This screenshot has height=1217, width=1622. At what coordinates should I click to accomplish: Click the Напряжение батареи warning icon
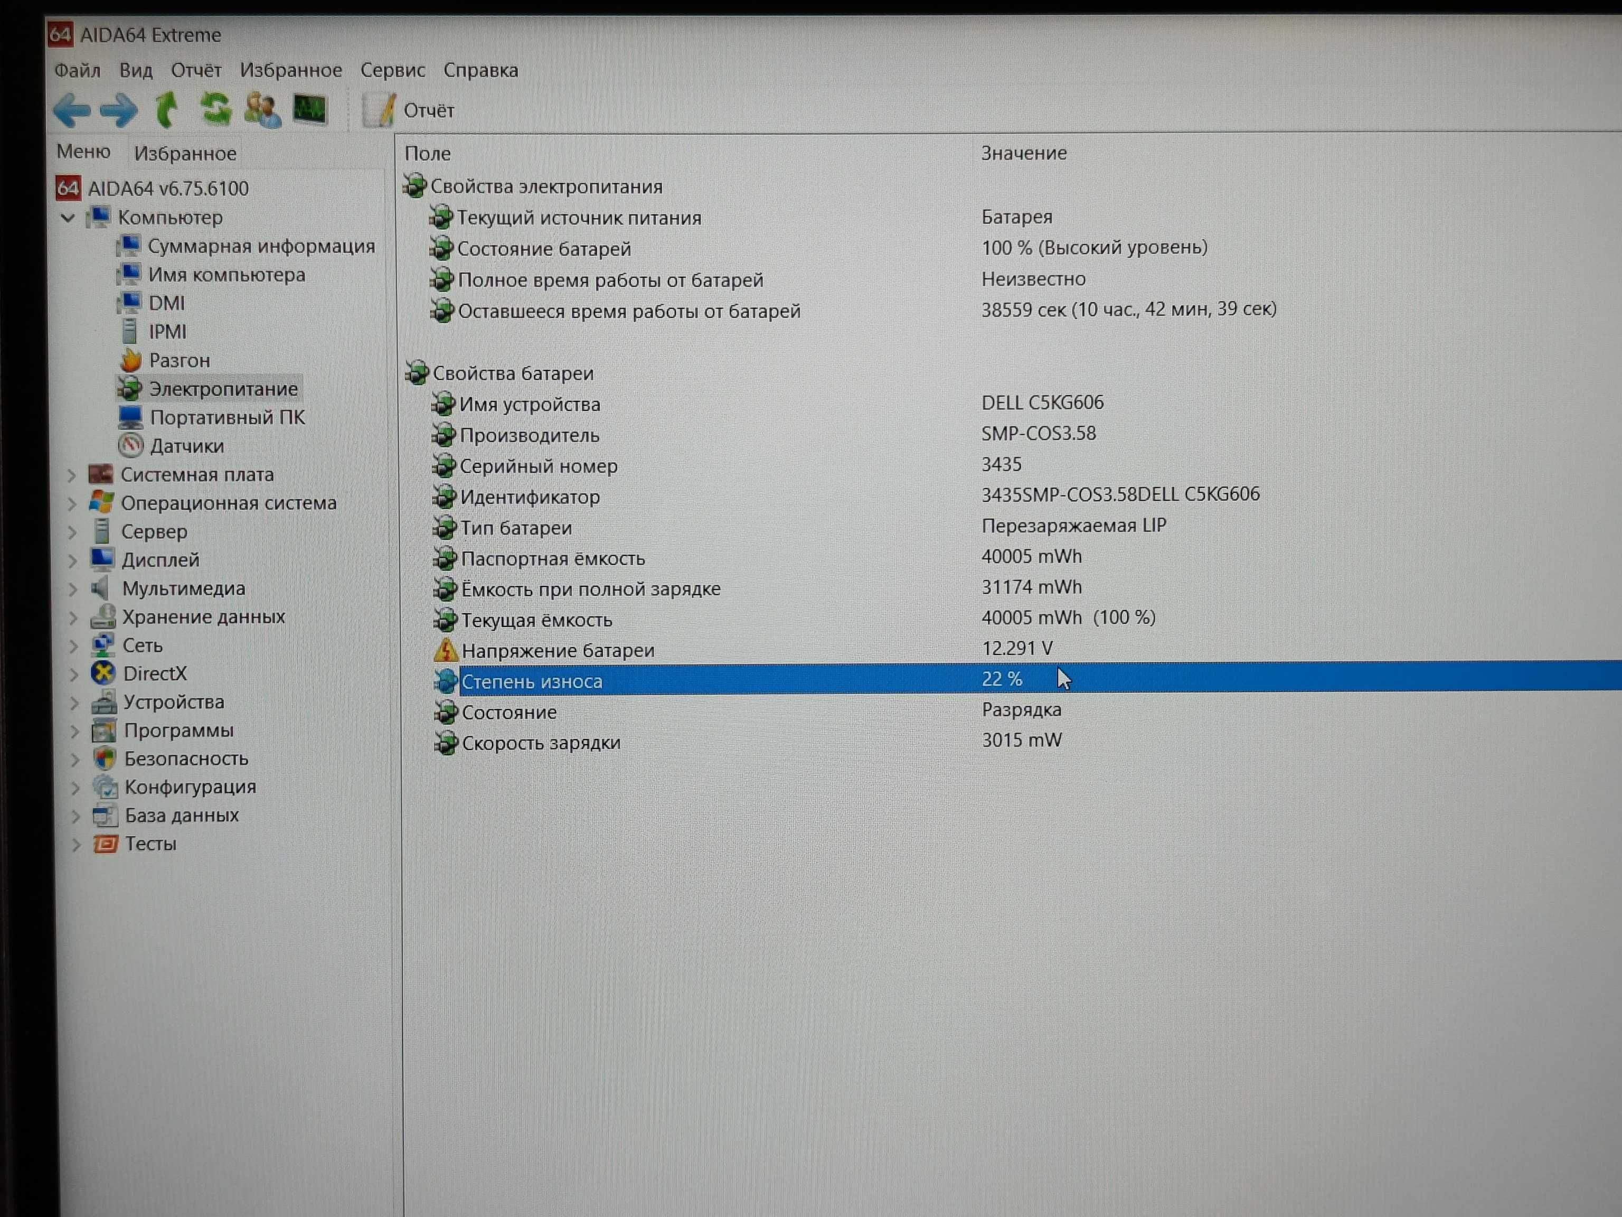[x=445, y=650]
